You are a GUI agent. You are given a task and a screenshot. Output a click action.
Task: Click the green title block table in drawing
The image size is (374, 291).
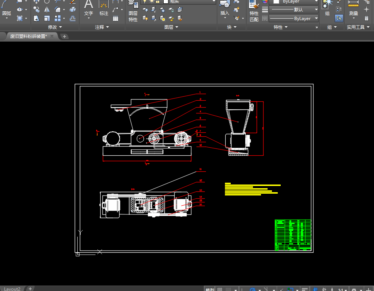point(293,235)
